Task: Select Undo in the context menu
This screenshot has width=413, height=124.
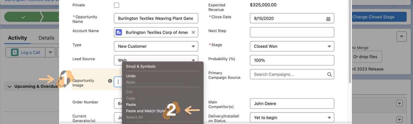Action: [x=131, y=76]
